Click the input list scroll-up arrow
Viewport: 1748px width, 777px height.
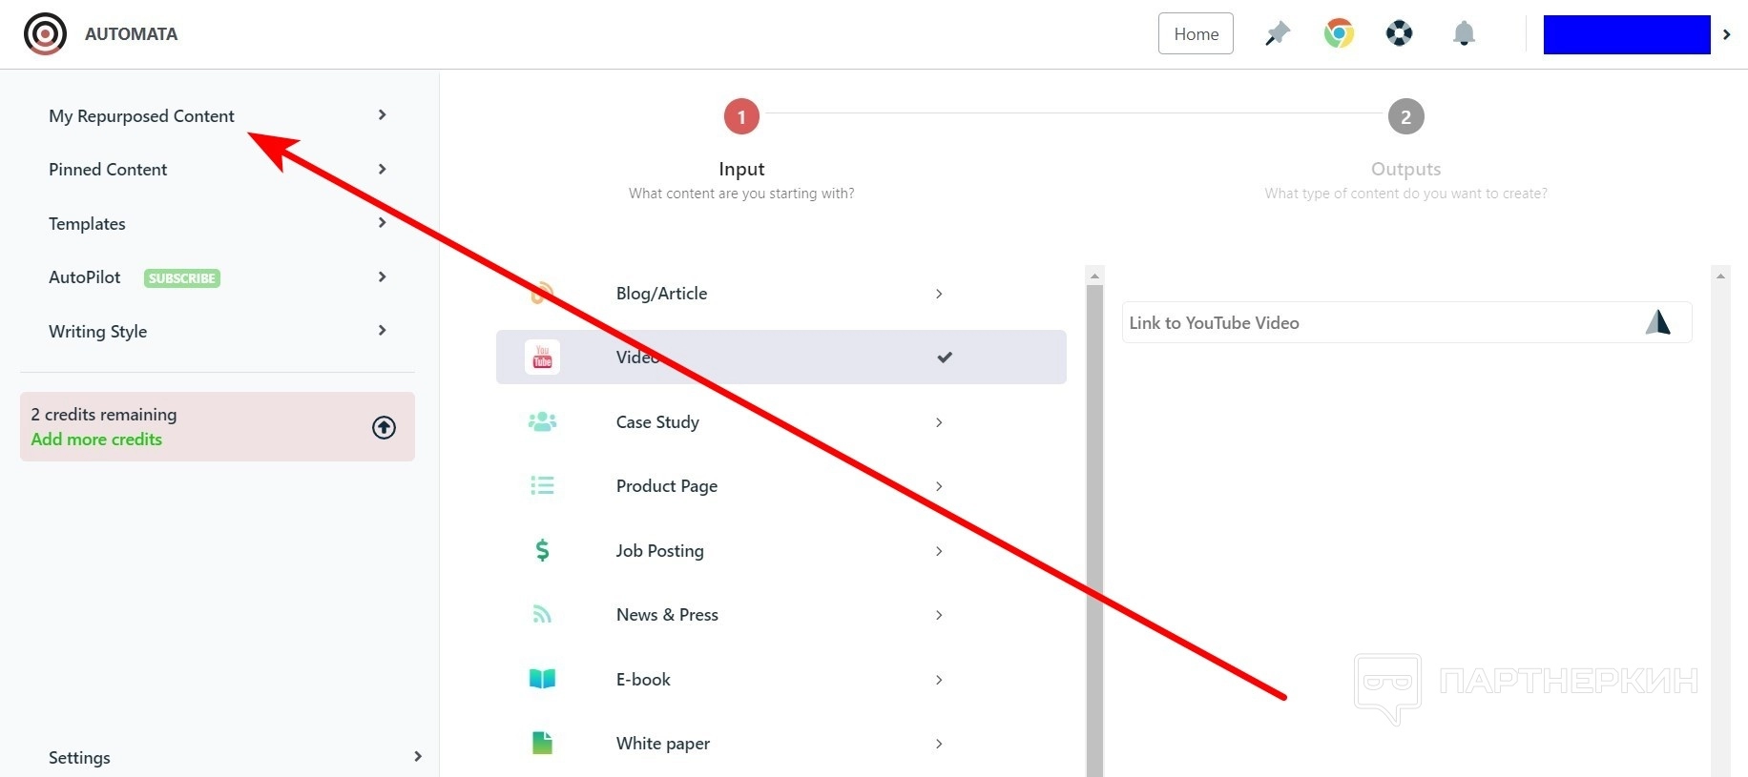click(1094, 275)
